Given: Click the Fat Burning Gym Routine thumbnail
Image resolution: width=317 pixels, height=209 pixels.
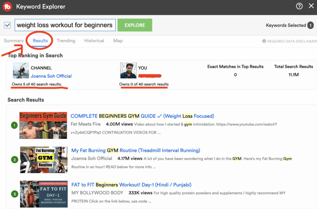Looking at the screenshot, I should pyautogui.click(x=44, y=160).
